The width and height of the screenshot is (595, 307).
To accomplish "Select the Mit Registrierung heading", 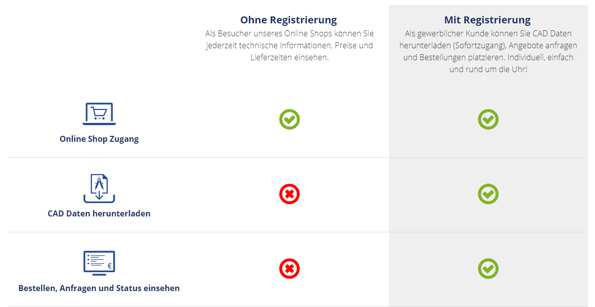I will click(x=487, y=20).
